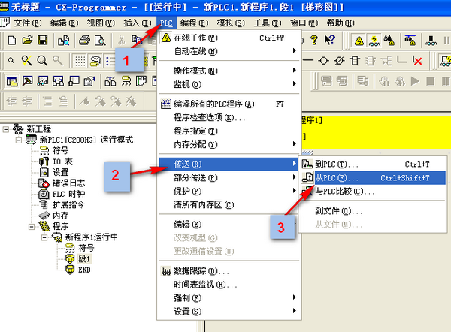Viewport: 451px width, 332px height.
Task: Click the Open folder toolbar icon
Action: pyautogui.click(x=27, y=41)
